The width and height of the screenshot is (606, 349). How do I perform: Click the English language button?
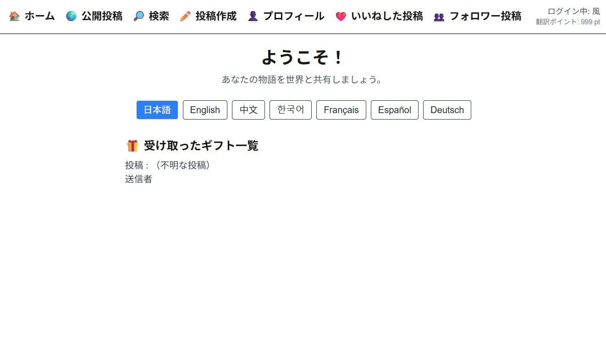205,110
